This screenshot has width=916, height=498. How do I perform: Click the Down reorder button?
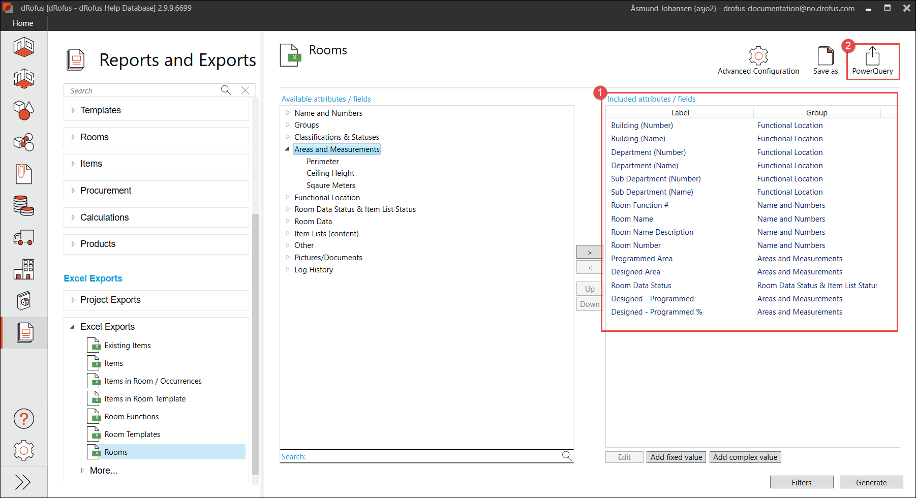590,304
